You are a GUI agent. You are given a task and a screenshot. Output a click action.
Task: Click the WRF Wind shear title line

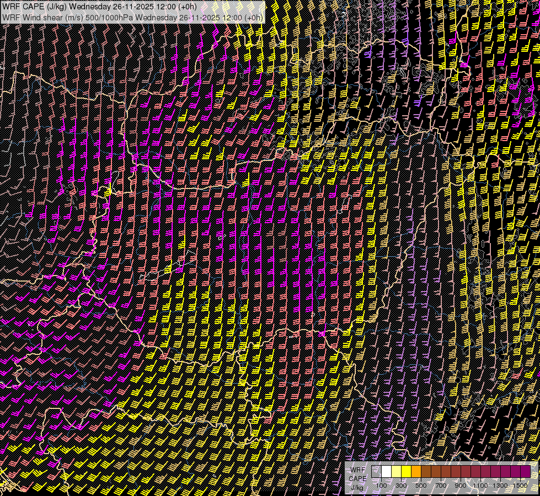132,18
